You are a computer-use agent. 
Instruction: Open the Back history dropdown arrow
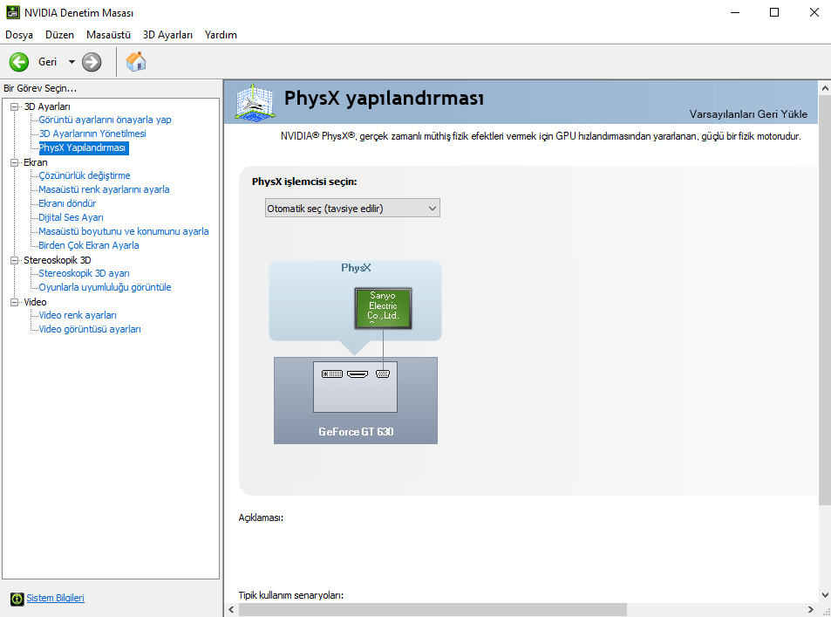pyautogui.click(x=72, y=62)
